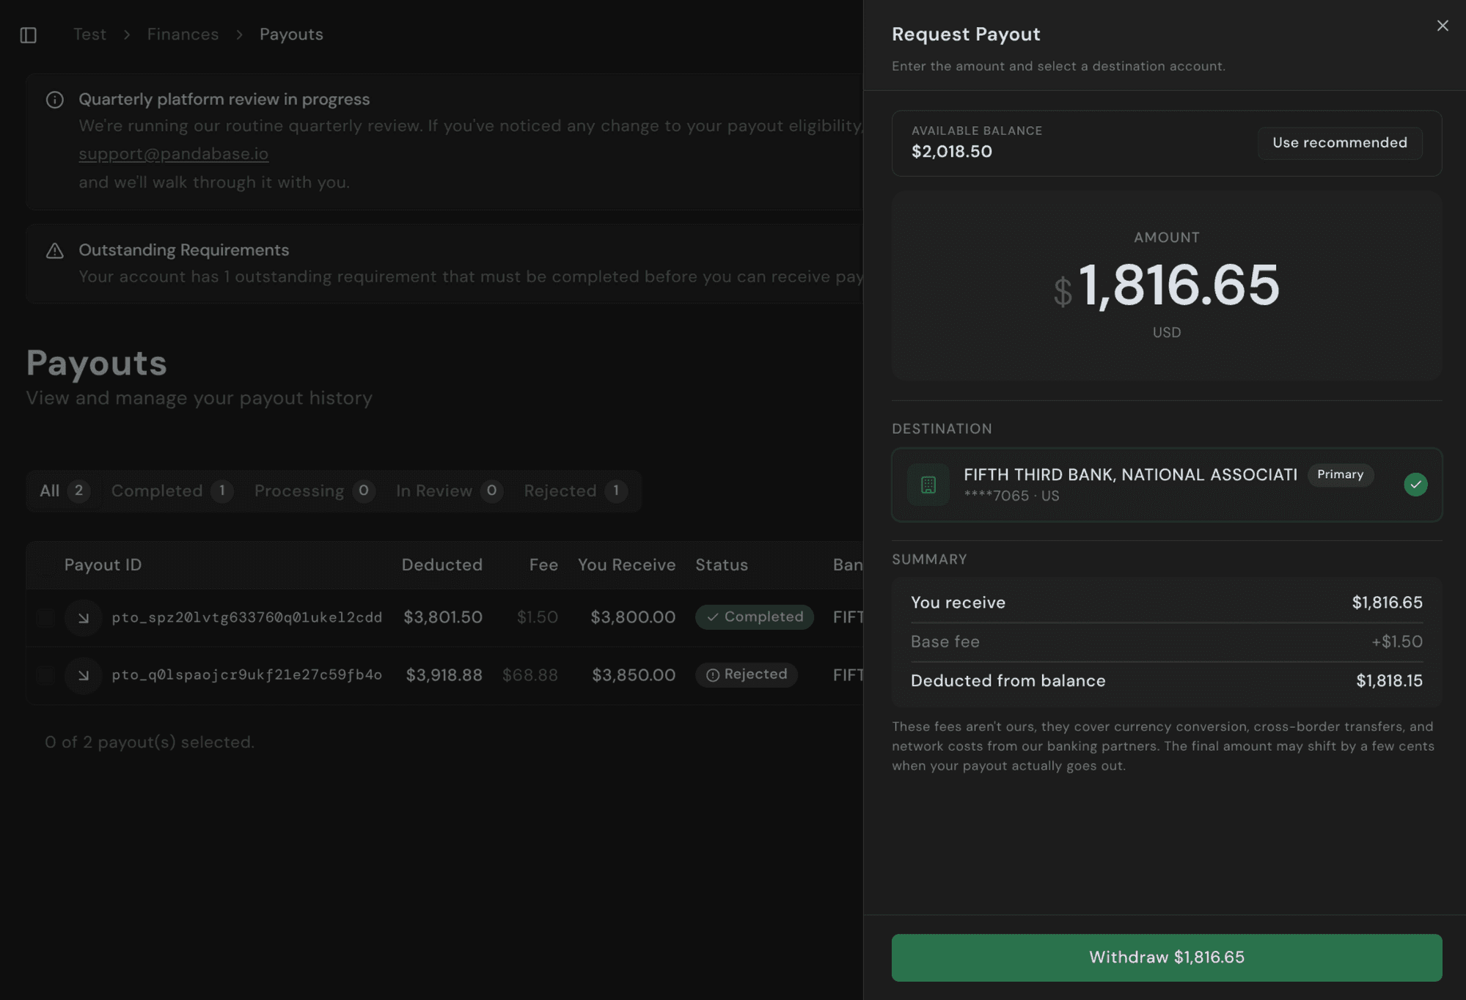1466x1000 pixels.
Task: Click the warning icon beside Outstanding Requirements
Action: click(55, 251)
